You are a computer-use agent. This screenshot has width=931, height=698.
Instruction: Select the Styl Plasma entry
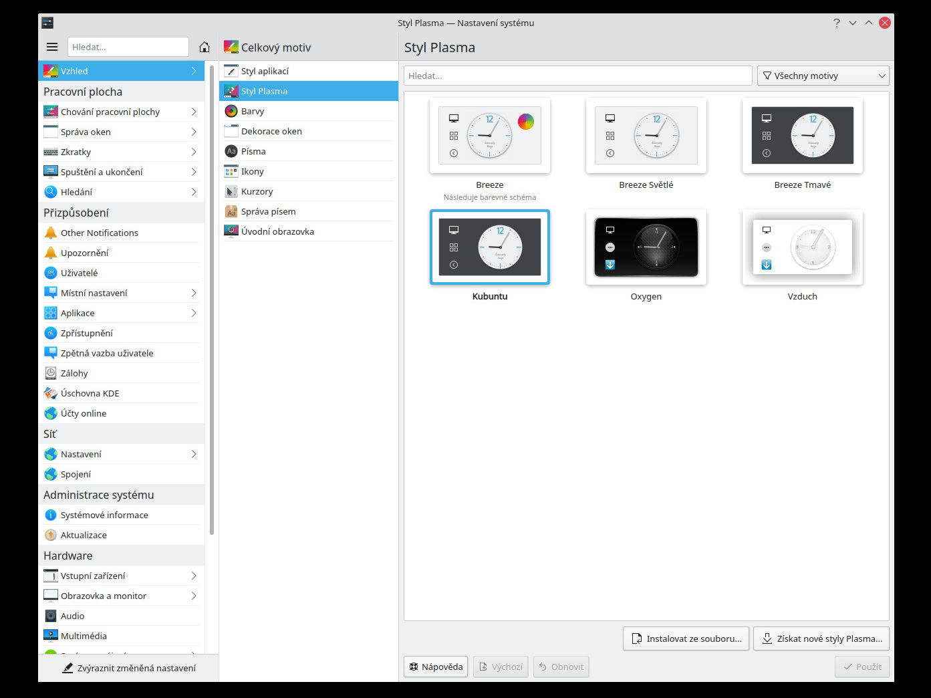(309, 91)
